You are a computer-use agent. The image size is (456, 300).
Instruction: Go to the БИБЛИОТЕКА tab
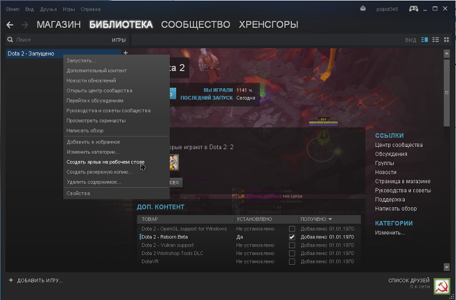pyautogui.click(x=121, y=24)
